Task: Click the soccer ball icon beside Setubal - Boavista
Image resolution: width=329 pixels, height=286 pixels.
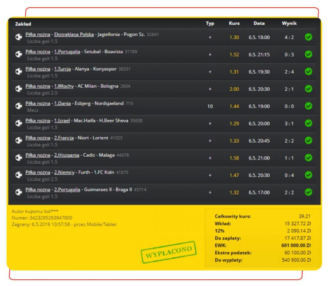Action: (x=18, y=54)
